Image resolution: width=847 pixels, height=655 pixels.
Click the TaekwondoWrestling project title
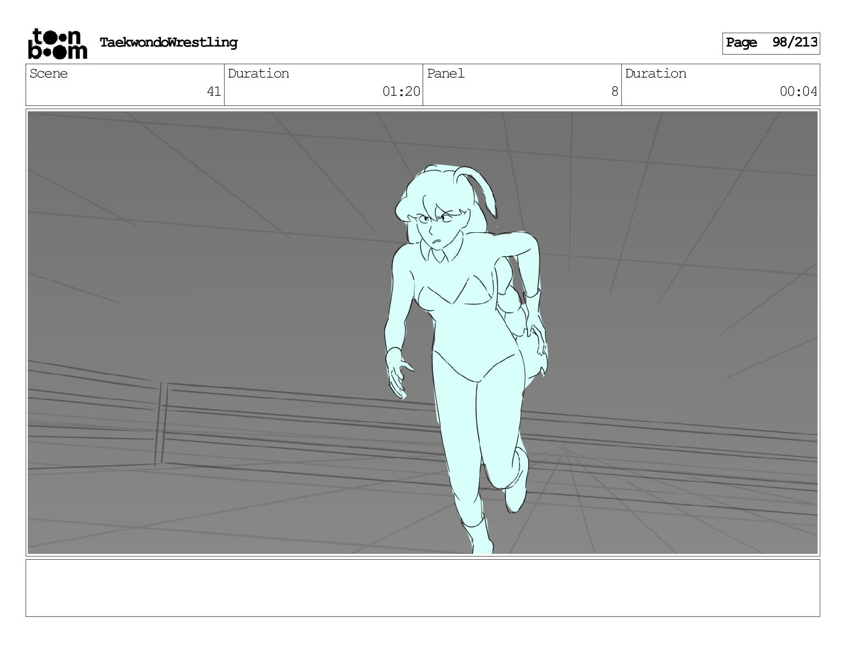coord(168,43)
